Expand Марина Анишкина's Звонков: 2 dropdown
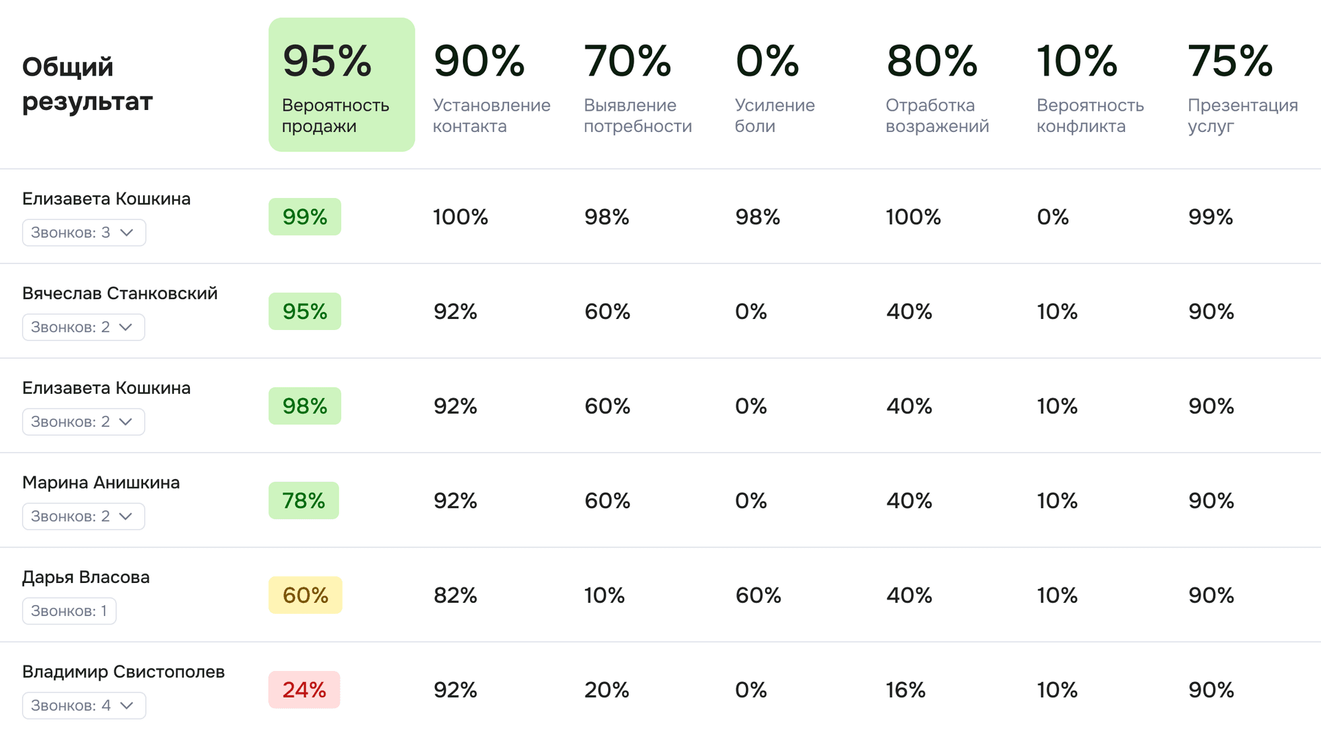This screenshot has height=737, width=1321. (83, 516)
